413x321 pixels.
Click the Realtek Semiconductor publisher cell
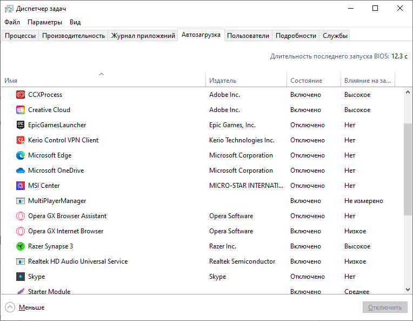(242, 261)
